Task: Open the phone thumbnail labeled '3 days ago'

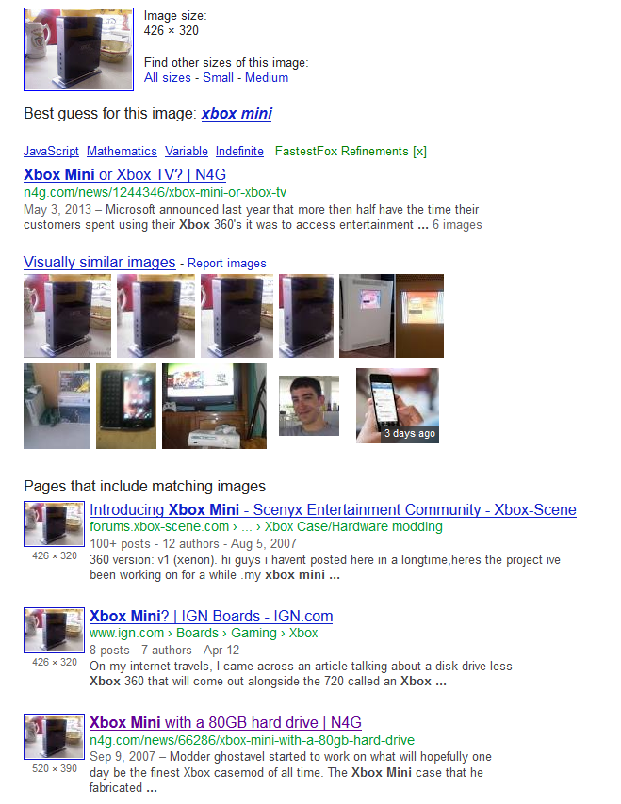Action: click(398, 406)
